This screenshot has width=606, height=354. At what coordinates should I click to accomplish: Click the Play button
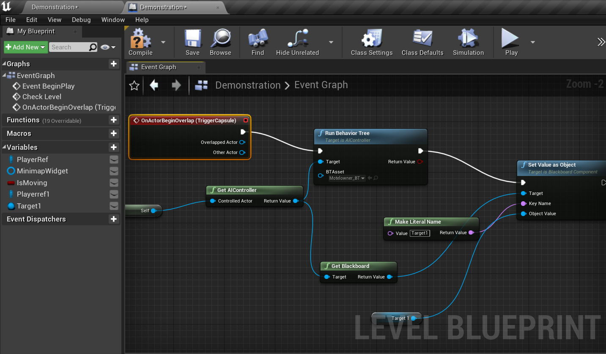point(511,42)
